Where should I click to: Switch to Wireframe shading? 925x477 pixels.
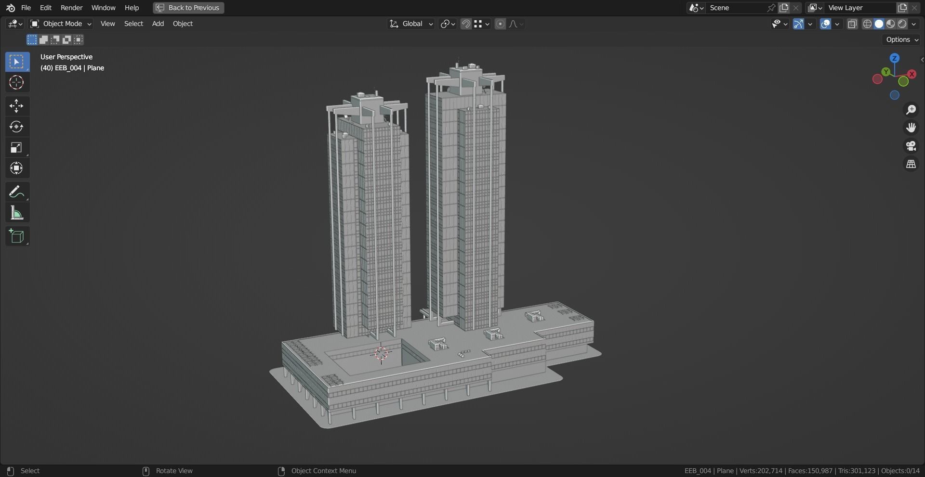pos(867,24)
